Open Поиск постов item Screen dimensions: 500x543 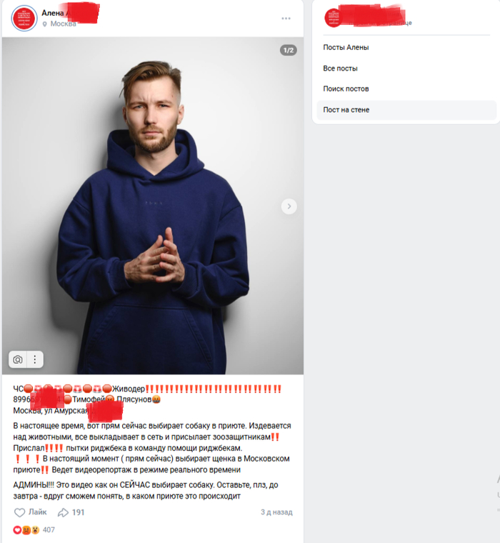click(346, 89)
